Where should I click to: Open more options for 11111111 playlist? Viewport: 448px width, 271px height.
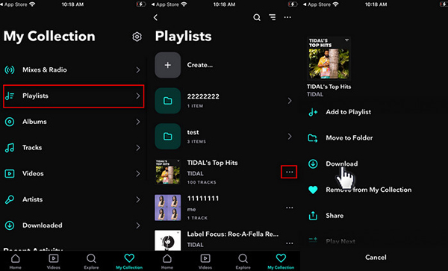(x=290, y=208)
